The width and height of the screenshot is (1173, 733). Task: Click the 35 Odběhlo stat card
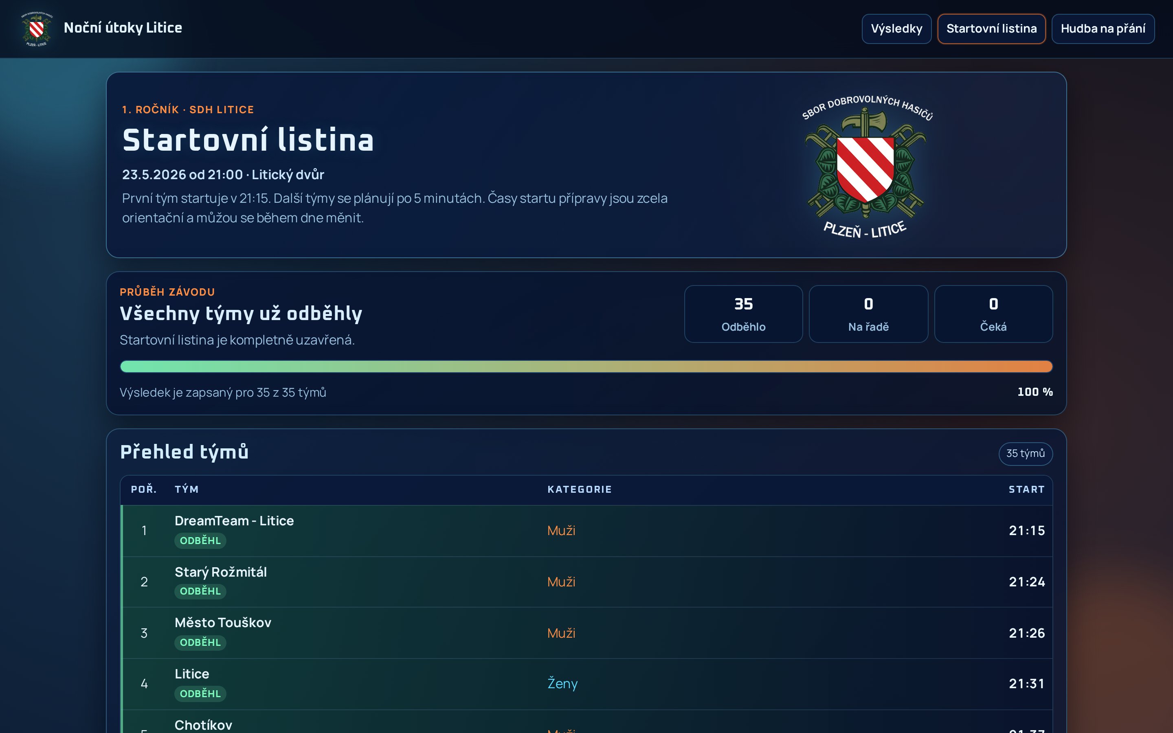[x=743, y=314]
